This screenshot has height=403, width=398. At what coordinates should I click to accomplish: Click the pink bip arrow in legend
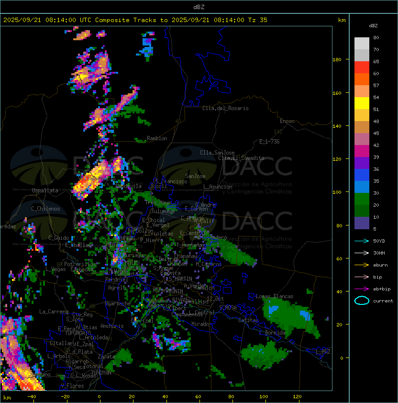coord(362,277)
